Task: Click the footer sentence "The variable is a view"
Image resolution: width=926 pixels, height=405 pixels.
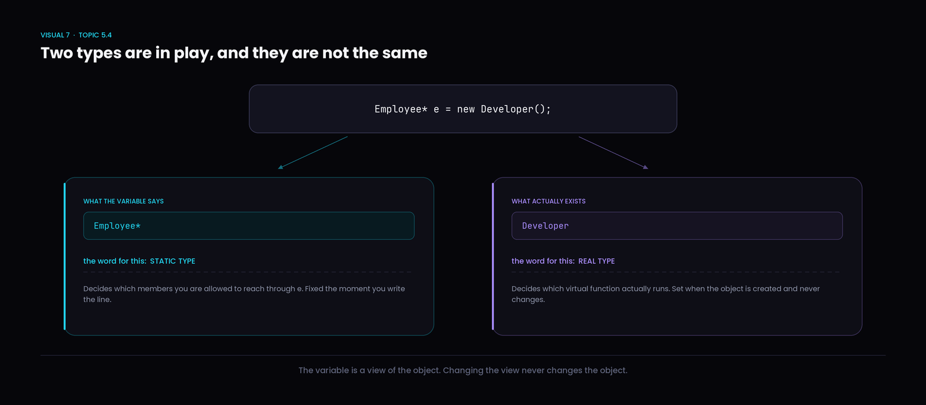Action: 463,370
